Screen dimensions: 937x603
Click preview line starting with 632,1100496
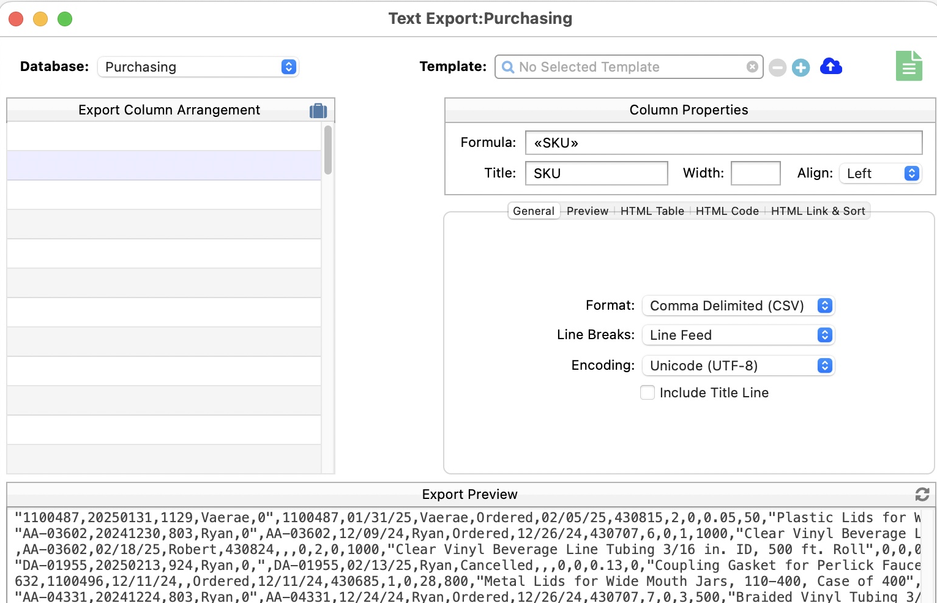468,582
